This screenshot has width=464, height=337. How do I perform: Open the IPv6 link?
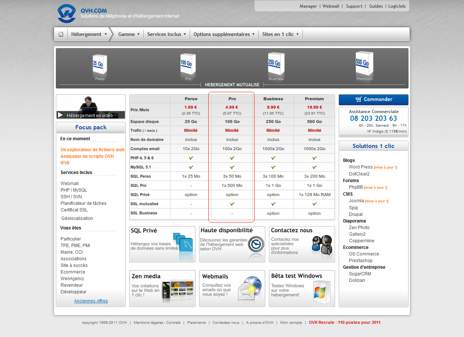(x=65, y=163)
